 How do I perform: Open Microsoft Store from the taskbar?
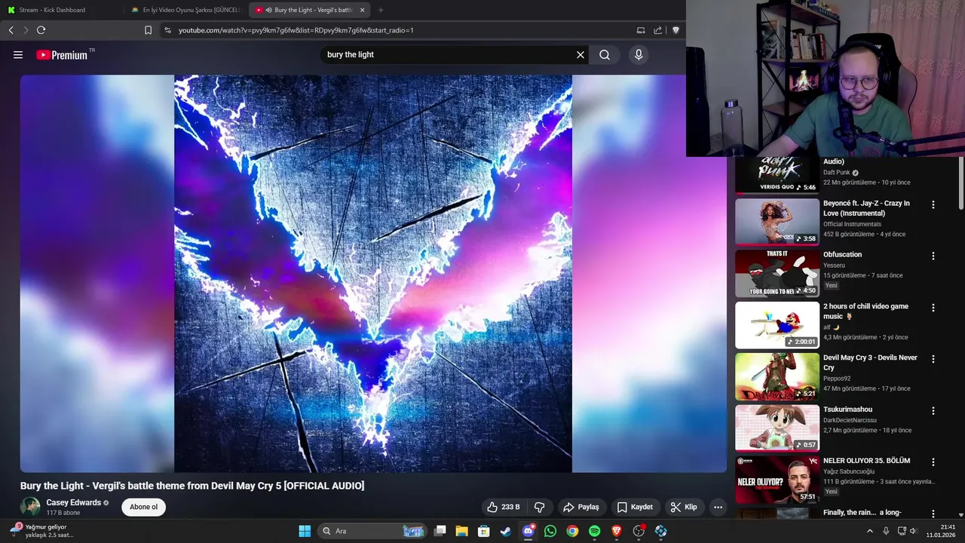tap(484, 531)
